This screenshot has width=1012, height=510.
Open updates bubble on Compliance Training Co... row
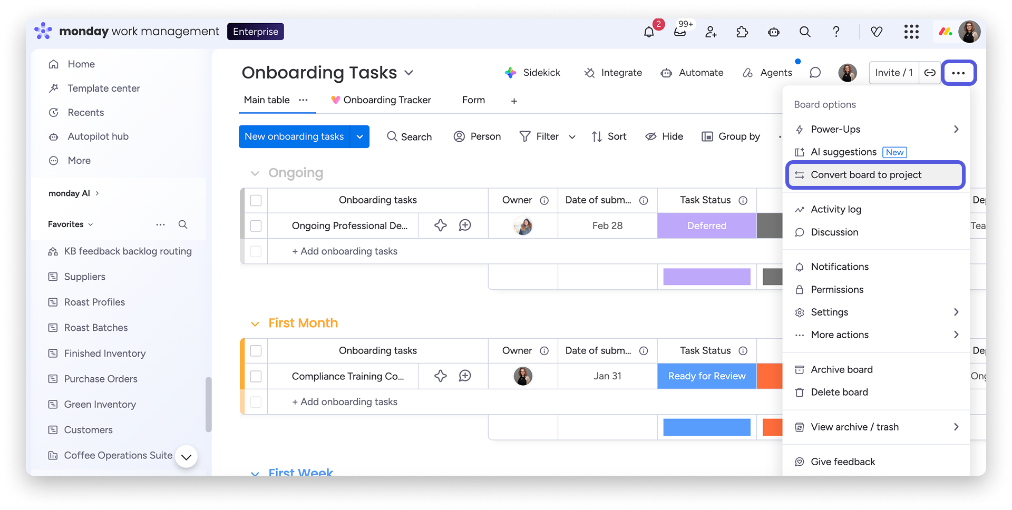pyautogui.click(x=465, y=376)
